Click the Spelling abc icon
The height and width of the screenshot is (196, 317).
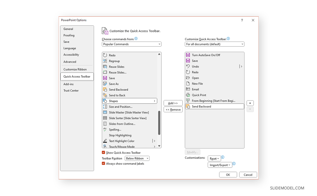click(x=105, y=130)
